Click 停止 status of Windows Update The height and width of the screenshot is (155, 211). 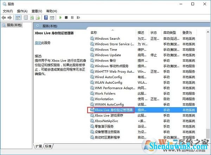(x=154, y=55)
